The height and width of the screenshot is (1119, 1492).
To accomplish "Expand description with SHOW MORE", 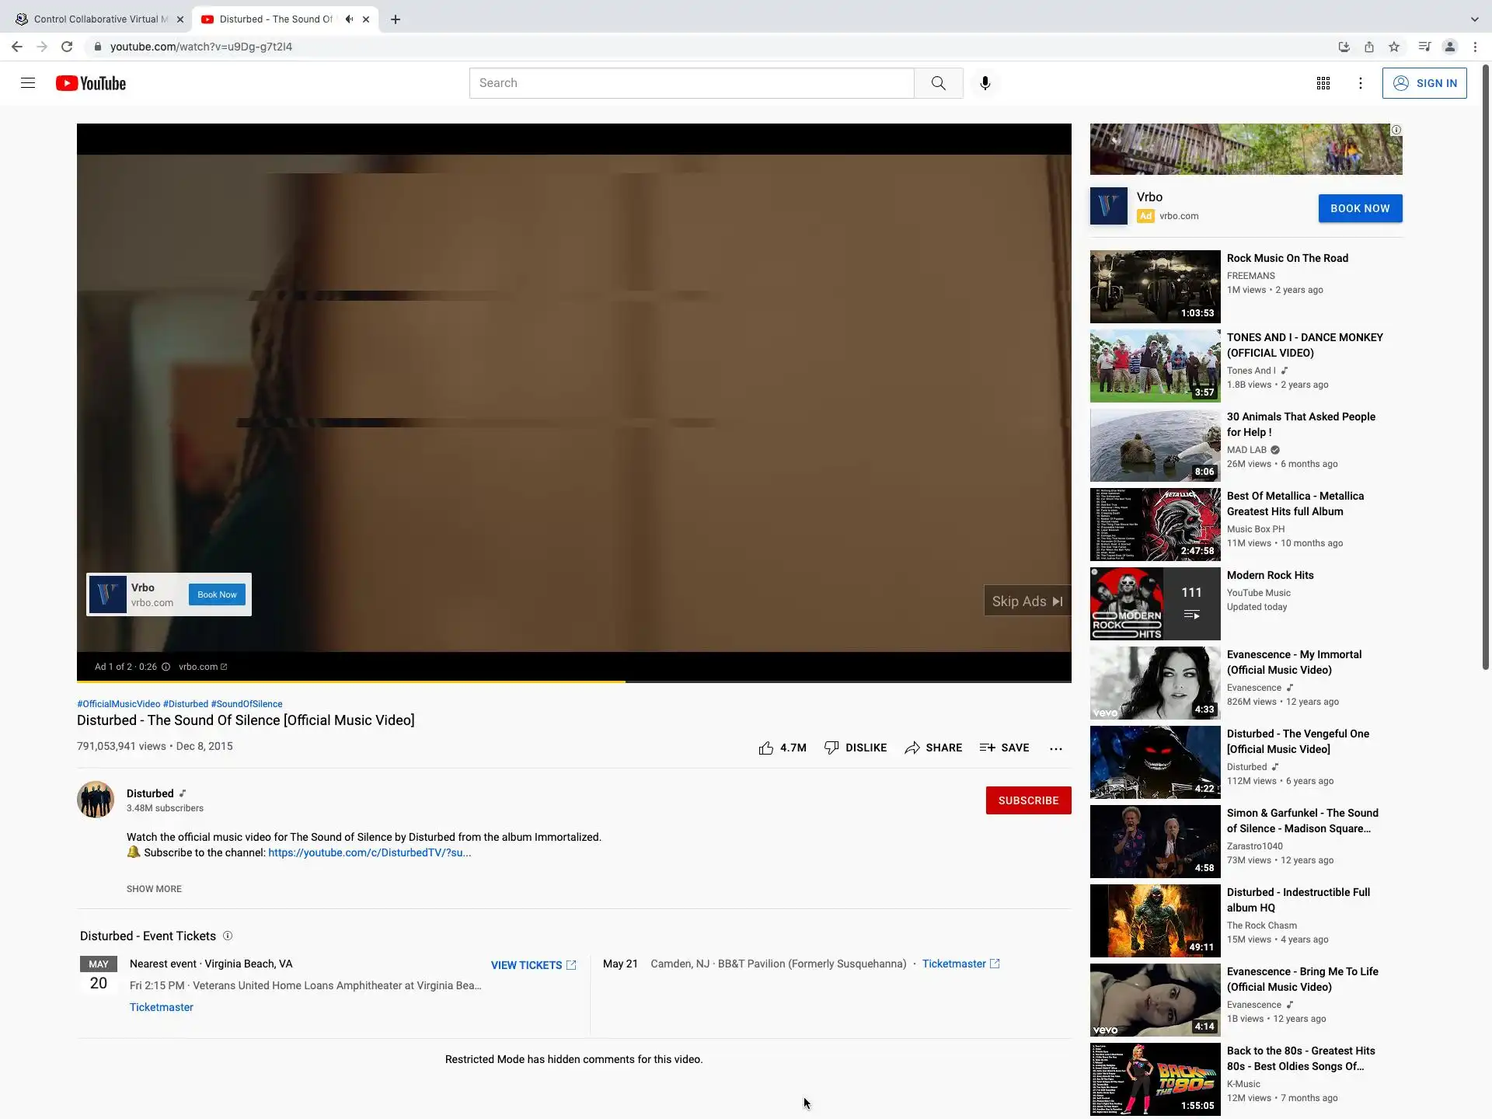I will coord(154,889).
